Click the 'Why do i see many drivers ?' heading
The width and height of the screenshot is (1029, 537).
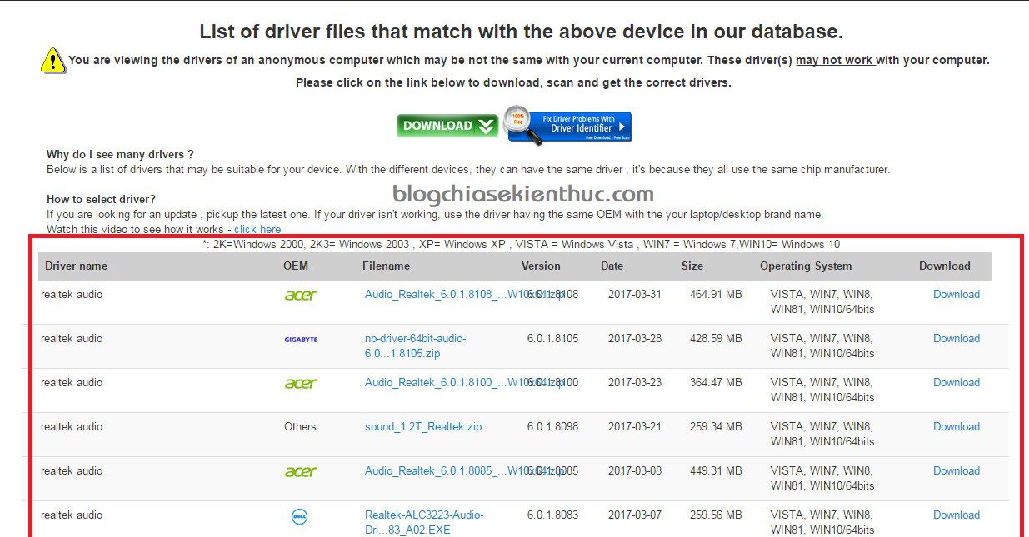pyautogui.click(x=120, y=154)
